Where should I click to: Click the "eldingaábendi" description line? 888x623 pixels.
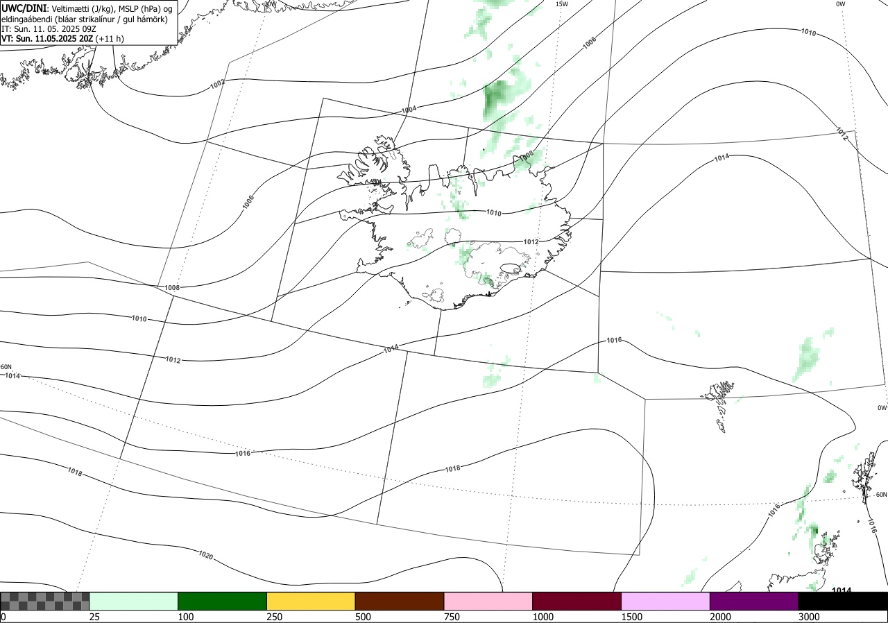[x=84, y=19]
